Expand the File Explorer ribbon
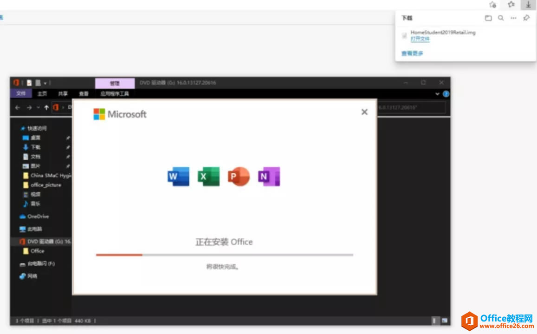This screenshot has height=334, width=537. [437, 94]
